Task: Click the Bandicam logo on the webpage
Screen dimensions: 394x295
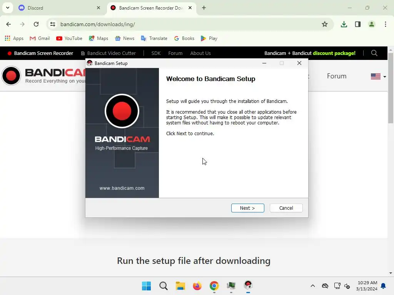Action: [43, 76]
